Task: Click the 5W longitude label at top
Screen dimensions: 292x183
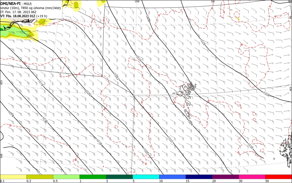Action: pos(213,1)
